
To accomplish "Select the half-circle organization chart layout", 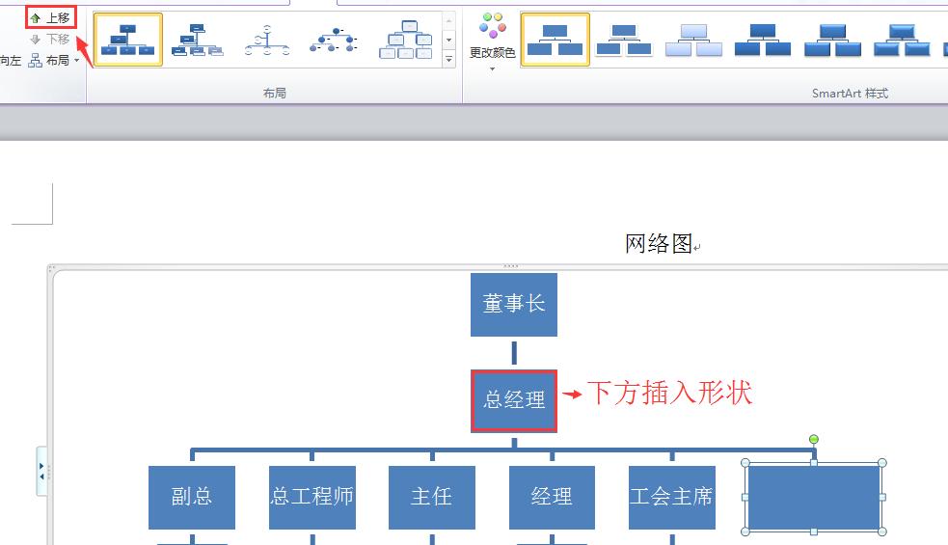I will coord(266,40).
